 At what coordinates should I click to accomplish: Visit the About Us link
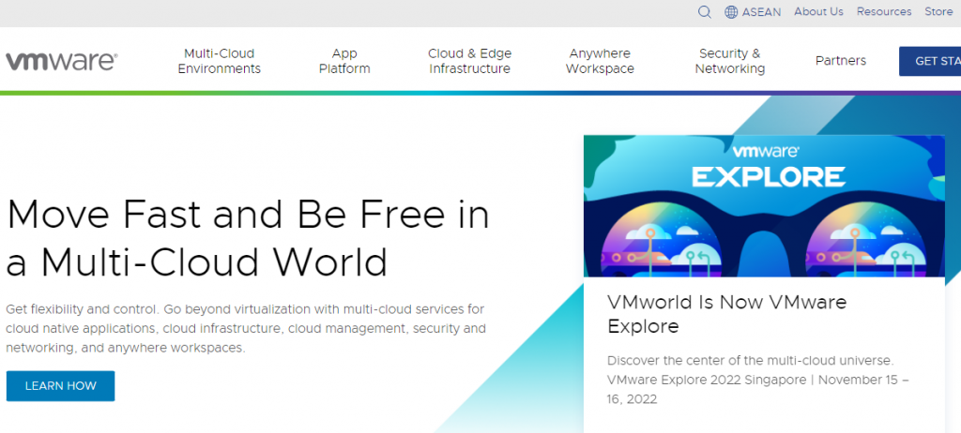point(818,12)
